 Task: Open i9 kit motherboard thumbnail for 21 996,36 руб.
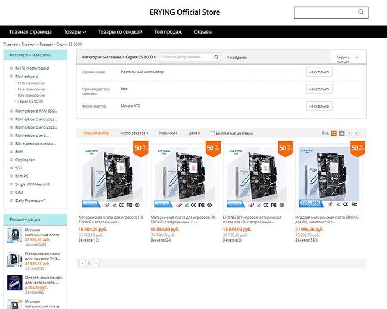point(329,177)
